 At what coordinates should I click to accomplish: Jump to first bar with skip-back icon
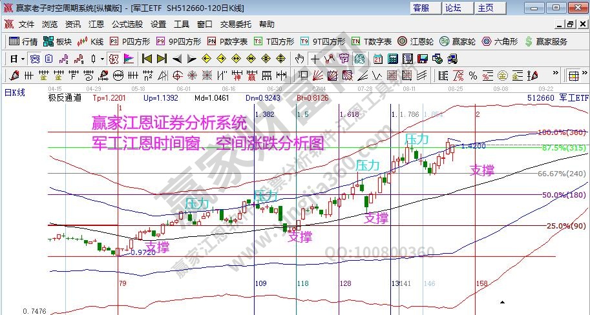coord(147,59)
